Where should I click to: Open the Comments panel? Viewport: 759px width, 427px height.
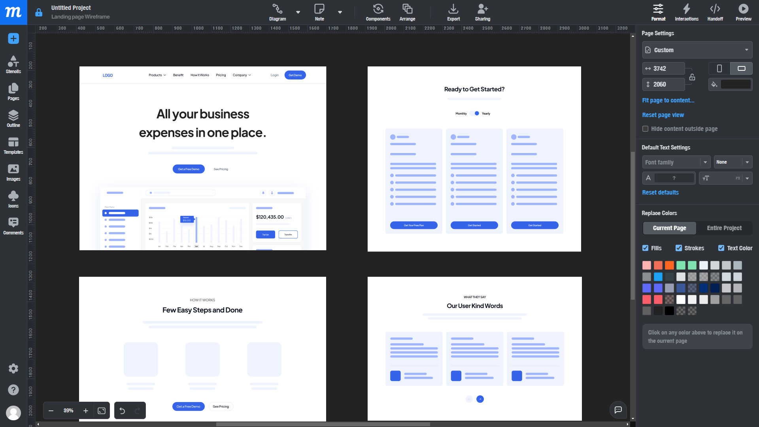click(13, 226)
